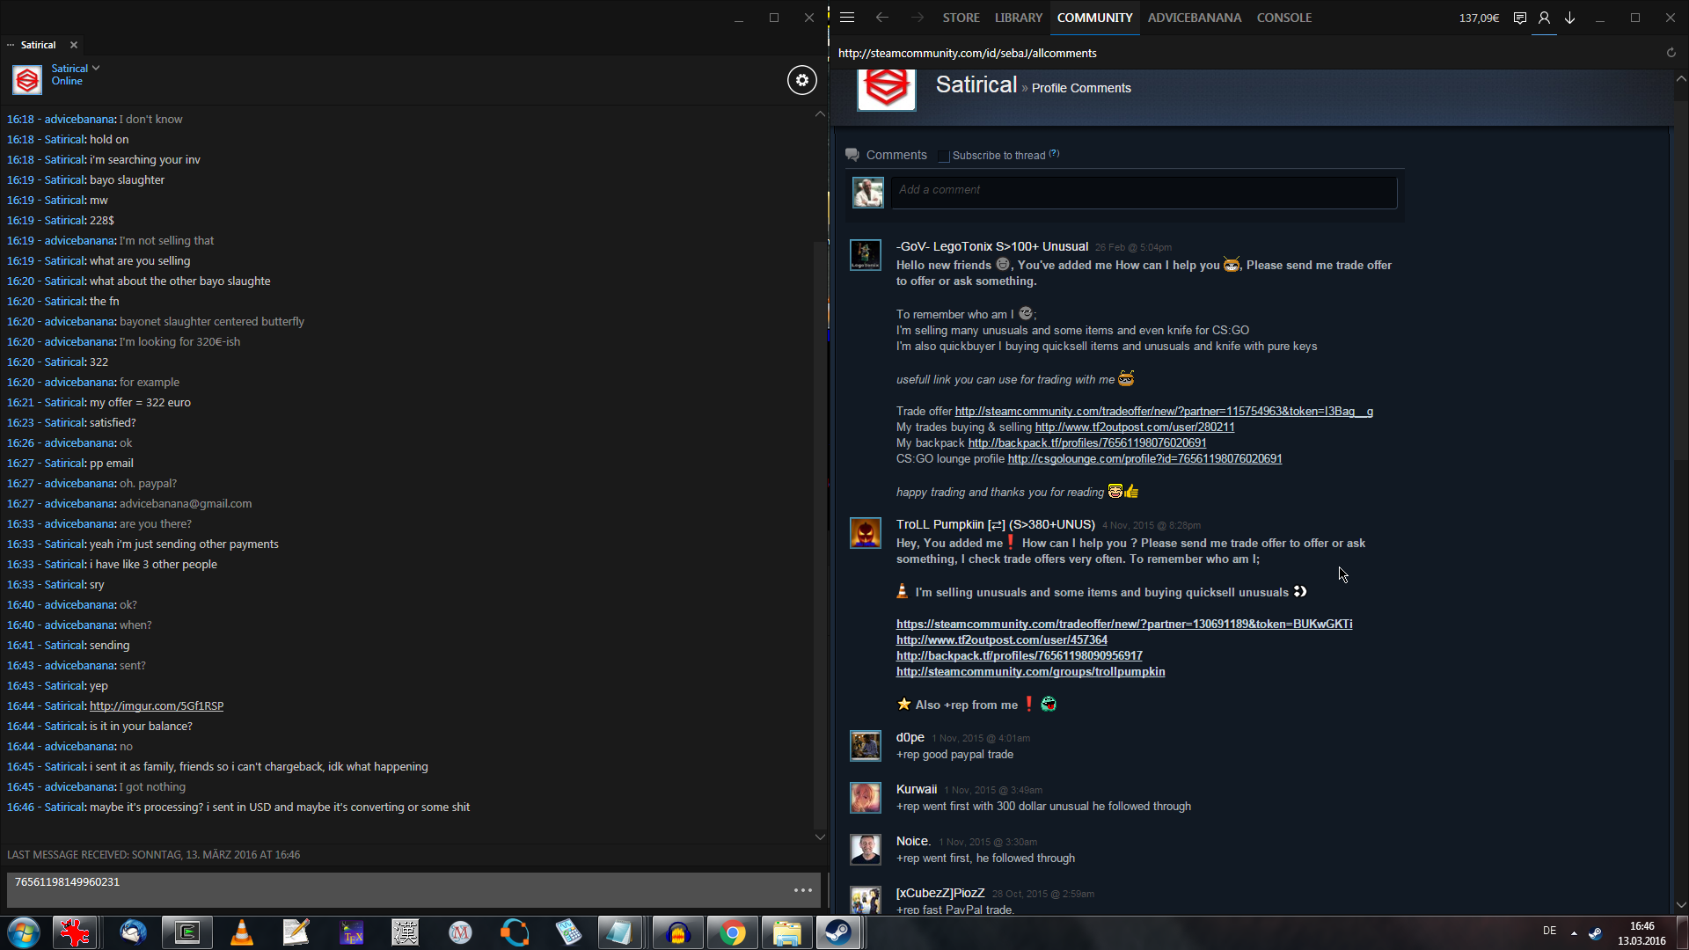Screen dimensions: 1689x950
Task: Open the imgur.com/5Gf1RSP link in chat
Action: (x=157, y=706)
